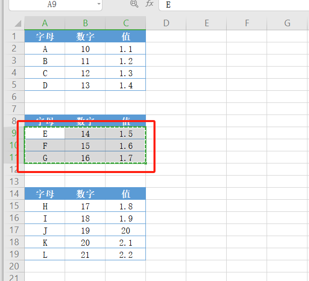Click cell C11 containing 1.7
309x281 pixels.
pyautogui.click(x=126, y=158)
